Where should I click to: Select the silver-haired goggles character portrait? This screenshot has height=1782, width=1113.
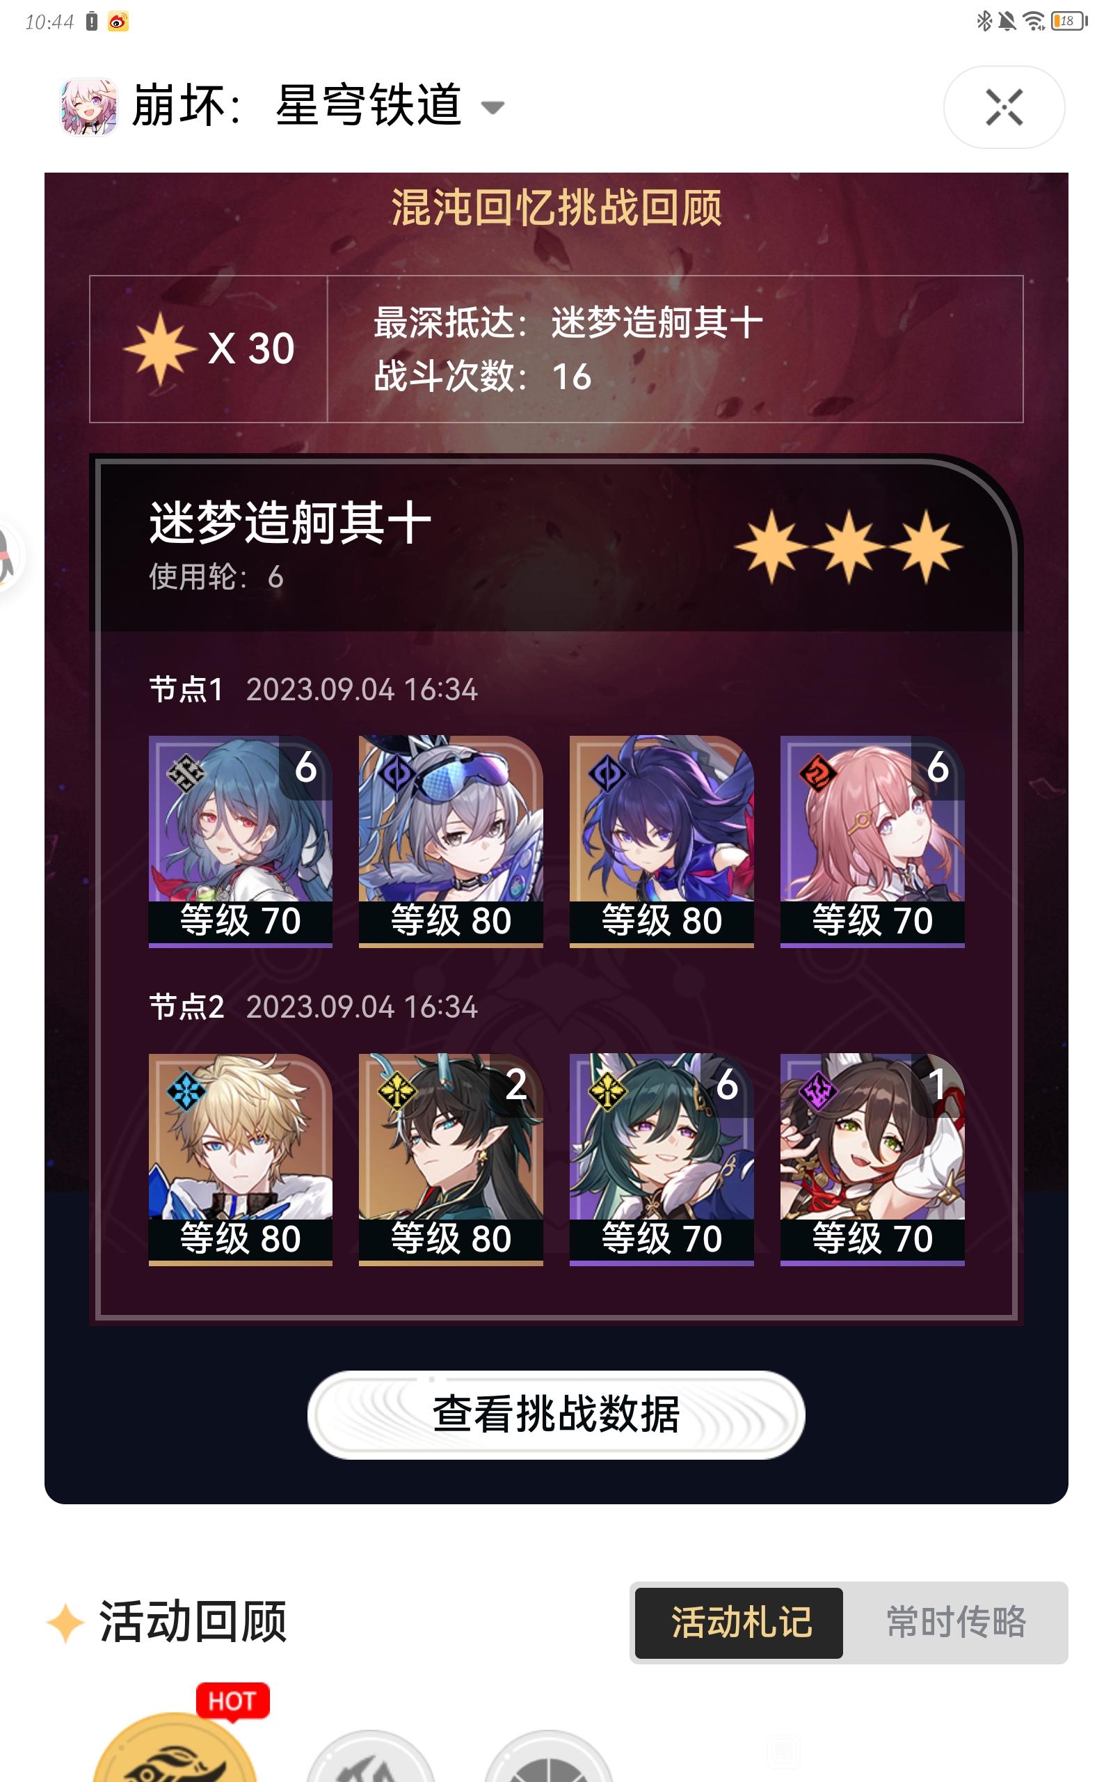(x=451, y=841)
